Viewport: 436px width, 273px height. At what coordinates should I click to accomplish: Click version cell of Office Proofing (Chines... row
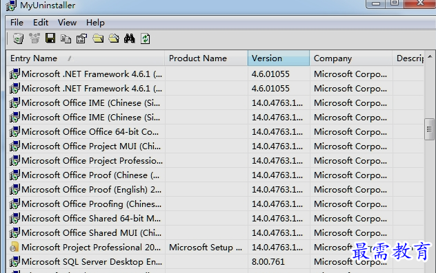pyautogui.click(x=279, y=204)
